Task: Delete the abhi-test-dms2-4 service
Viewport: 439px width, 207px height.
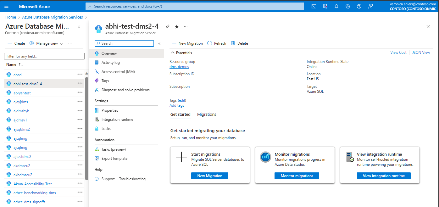Action: pyautogui.click(x=239, y=43)
